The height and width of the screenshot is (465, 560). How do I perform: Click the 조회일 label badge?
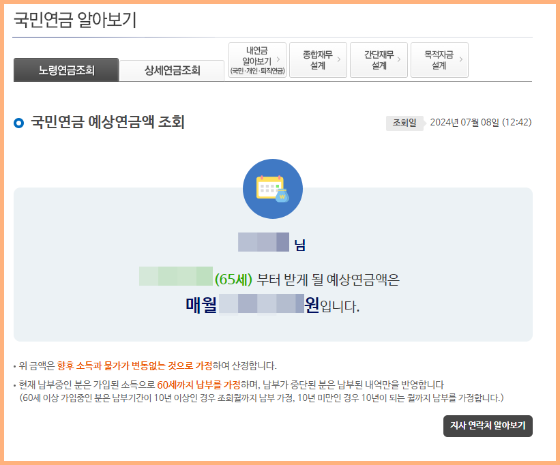403,120
